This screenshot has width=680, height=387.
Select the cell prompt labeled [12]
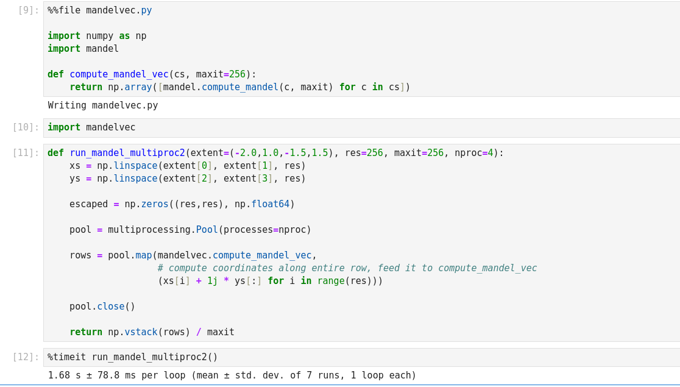26,357
